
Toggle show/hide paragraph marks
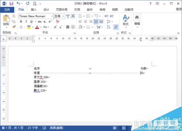[x=116, y=27]
